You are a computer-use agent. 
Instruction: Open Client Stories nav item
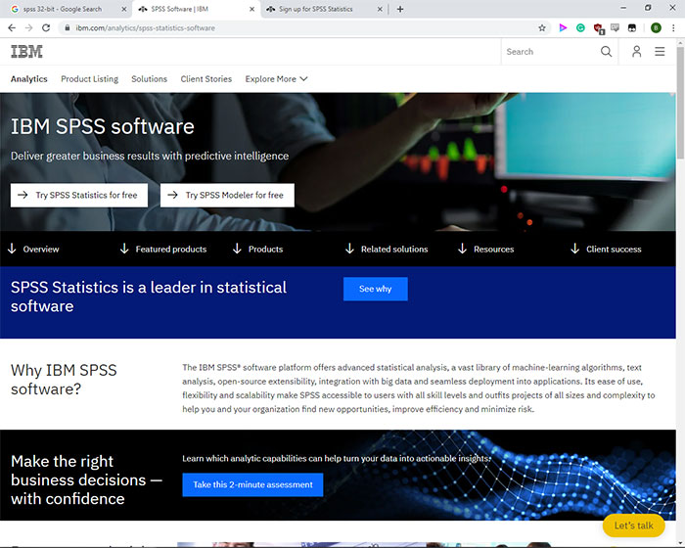(206, 79)
